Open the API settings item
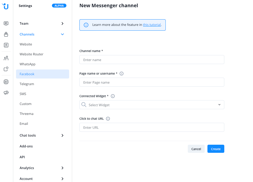The image size is (253, 182). coord(22,157)
